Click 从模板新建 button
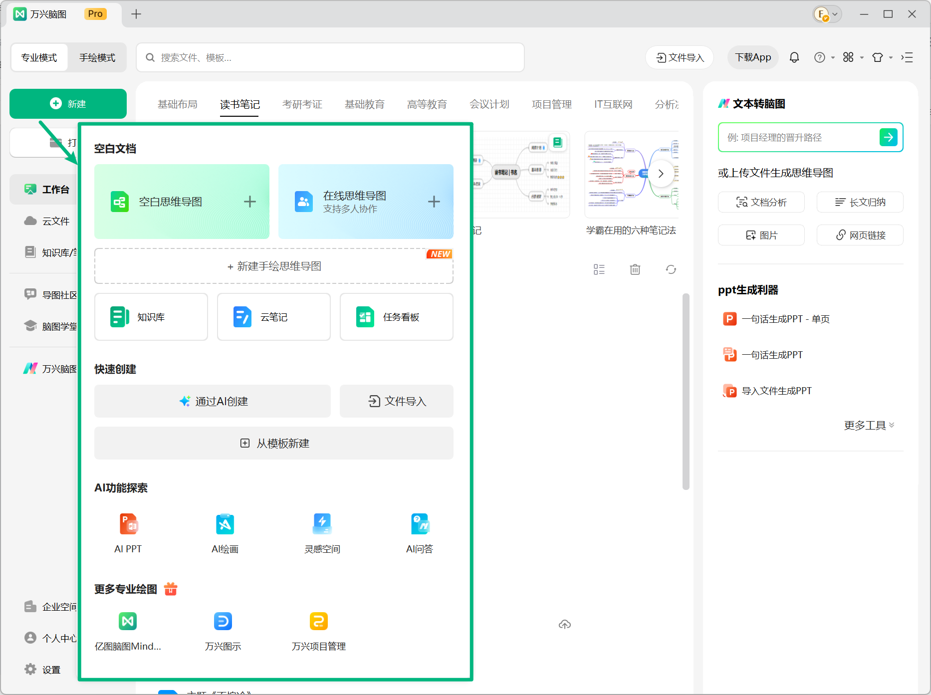931x695 pixels. click(274, 443)
